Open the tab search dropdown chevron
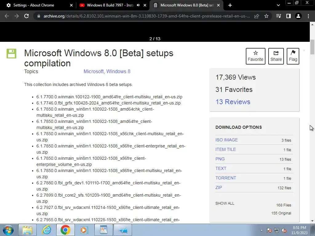Viewport: 315px width, 236px height. point(278,5)
